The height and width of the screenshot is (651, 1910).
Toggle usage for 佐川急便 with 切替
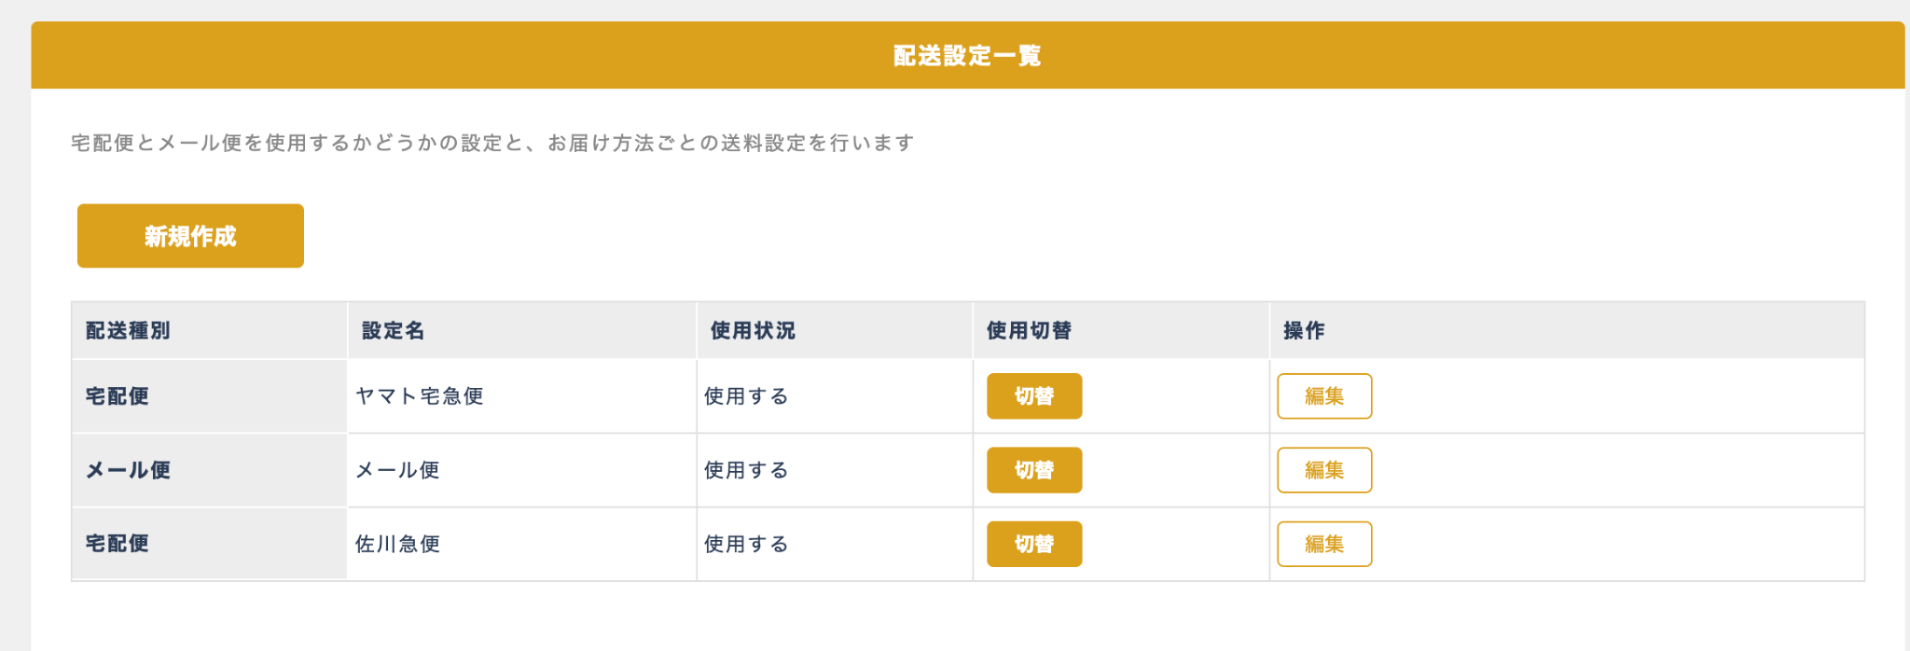pyautogui.click(x=1034, y=544)
